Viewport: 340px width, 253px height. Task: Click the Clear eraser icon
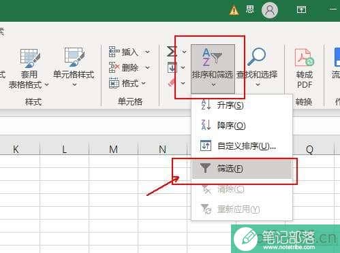[172, 82]
